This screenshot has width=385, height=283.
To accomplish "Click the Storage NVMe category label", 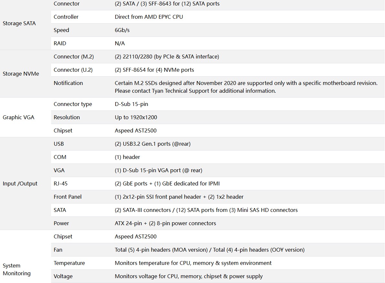I will click(21, 74).
